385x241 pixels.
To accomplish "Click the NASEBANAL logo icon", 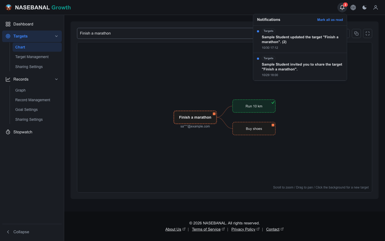I will [9, 7].
